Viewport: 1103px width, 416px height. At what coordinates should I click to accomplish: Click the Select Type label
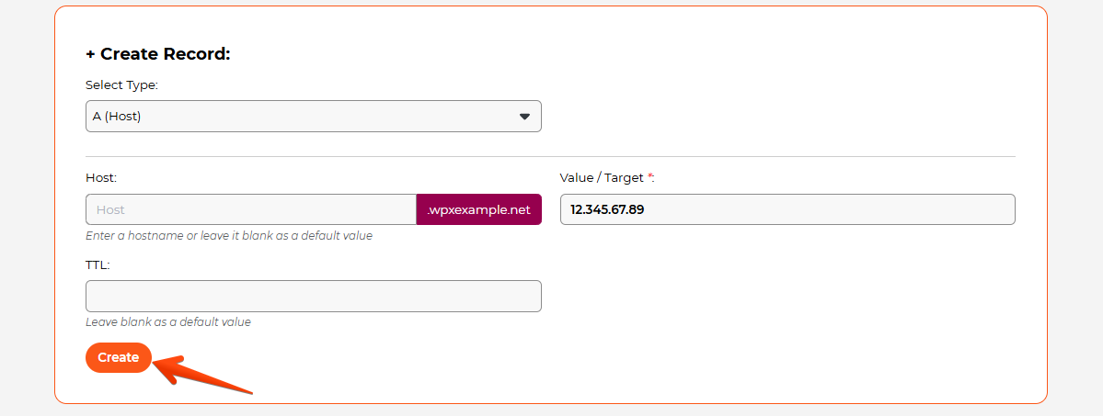tap(121, 84)
